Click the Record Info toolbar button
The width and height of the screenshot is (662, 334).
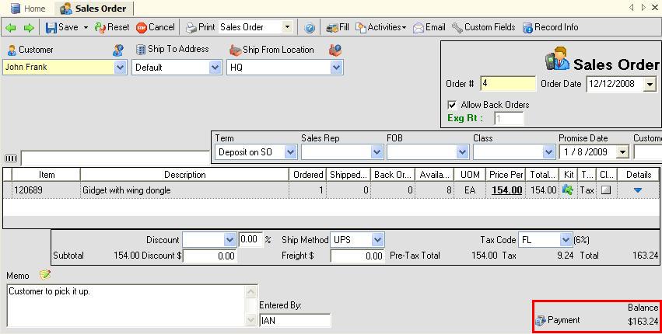click(550, 27)
